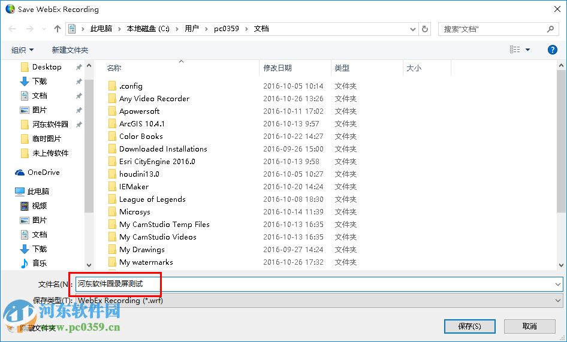Navigate to 本地磁盘 (C:) in address bar
567x342 pixels.
148,29
